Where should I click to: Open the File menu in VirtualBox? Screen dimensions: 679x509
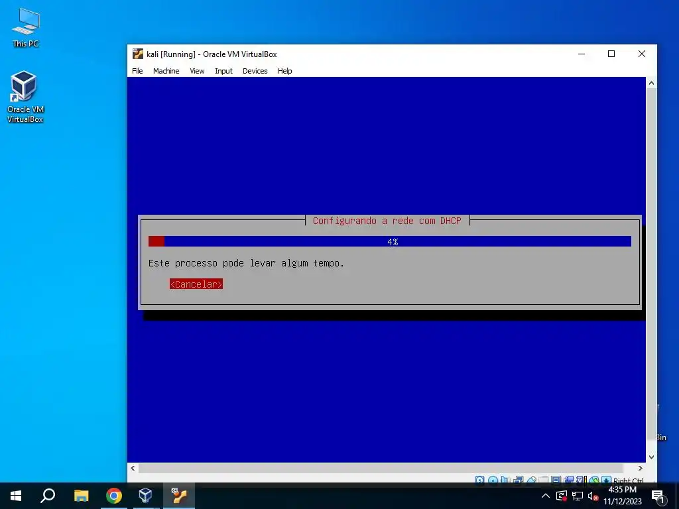click(137, 71)
